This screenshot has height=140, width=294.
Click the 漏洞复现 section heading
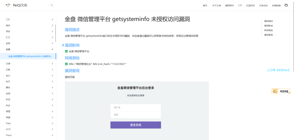coord(72,71)
